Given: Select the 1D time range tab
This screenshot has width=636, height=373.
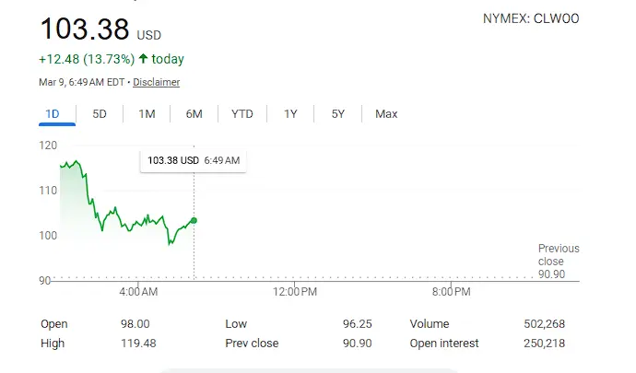Looking at the screenshot, I should (x=52, y=114).
